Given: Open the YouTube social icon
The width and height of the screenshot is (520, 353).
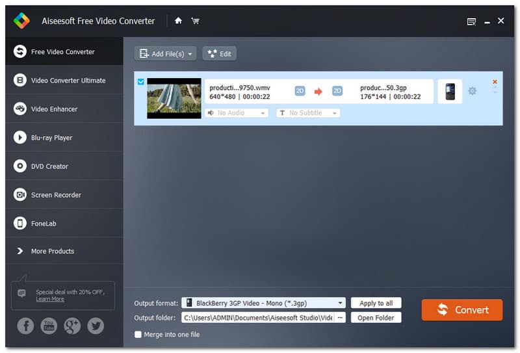Looking at the screenshot, I should click(x=49, y=326).
